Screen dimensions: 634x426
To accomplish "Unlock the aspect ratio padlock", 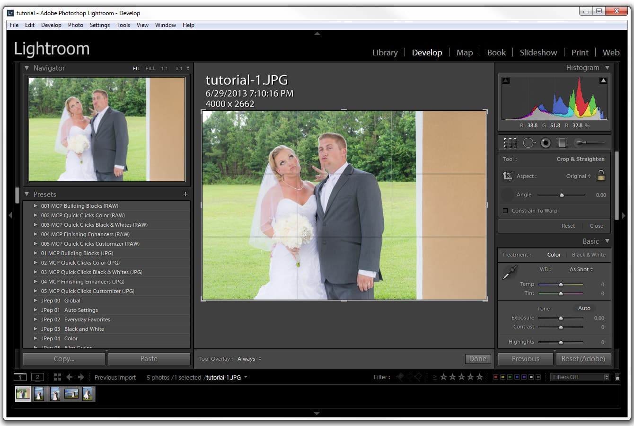I will point(601,176).
